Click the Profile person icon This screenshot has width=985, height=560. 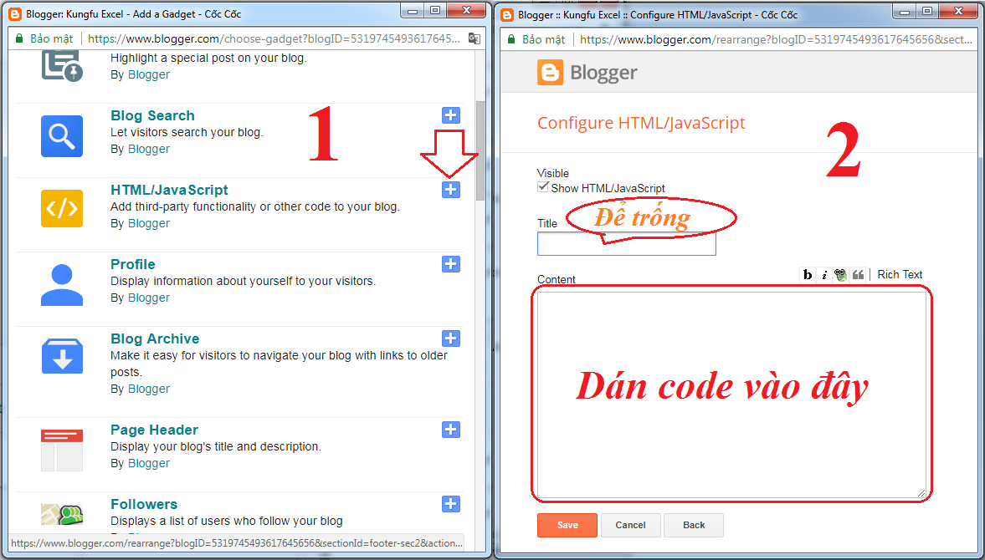click(62, 285)
